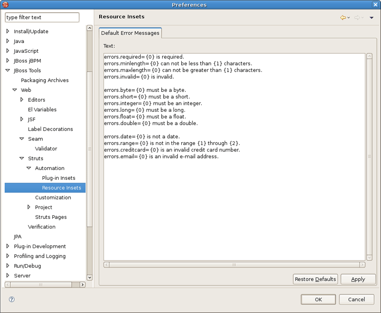The width and height of the screenshot is (381, 313).
Task: Click the Restore Defaults button
Action: point(315,279)
